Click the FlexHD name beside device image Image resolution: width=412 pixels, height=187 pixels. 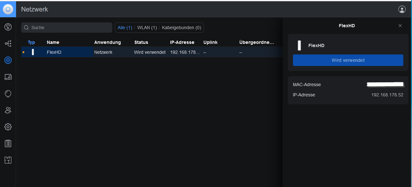coord(316,45)
